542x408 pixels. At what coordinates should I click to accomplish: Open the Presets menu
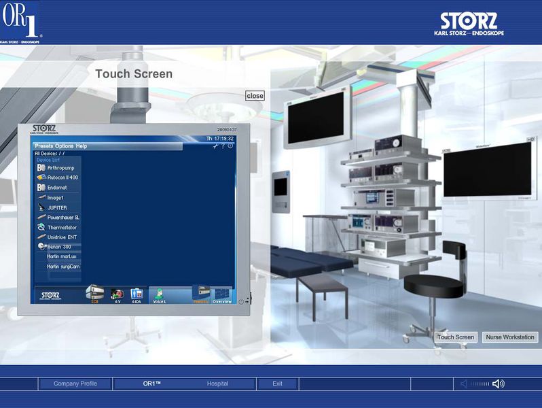tap(44, 146)
